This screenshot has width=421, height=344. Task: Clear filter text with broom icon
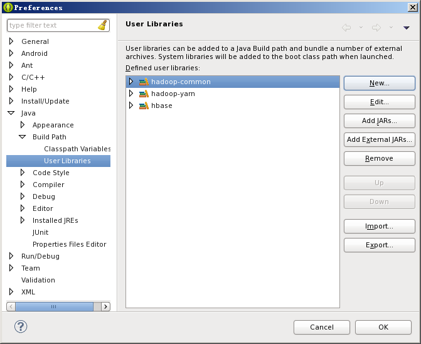coord(102,25)
